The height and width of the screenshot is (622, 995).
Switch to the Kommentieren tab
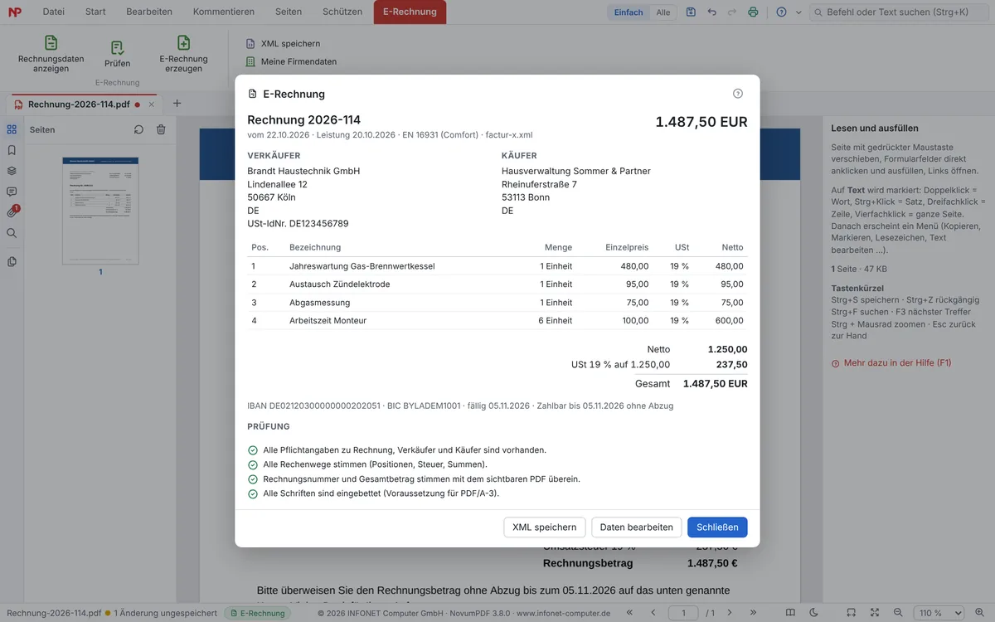pyautogui.click(x=224, y=12)
